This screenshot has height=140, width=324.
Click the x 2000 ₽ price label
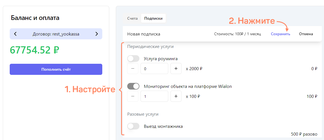[x=194, y=69]
